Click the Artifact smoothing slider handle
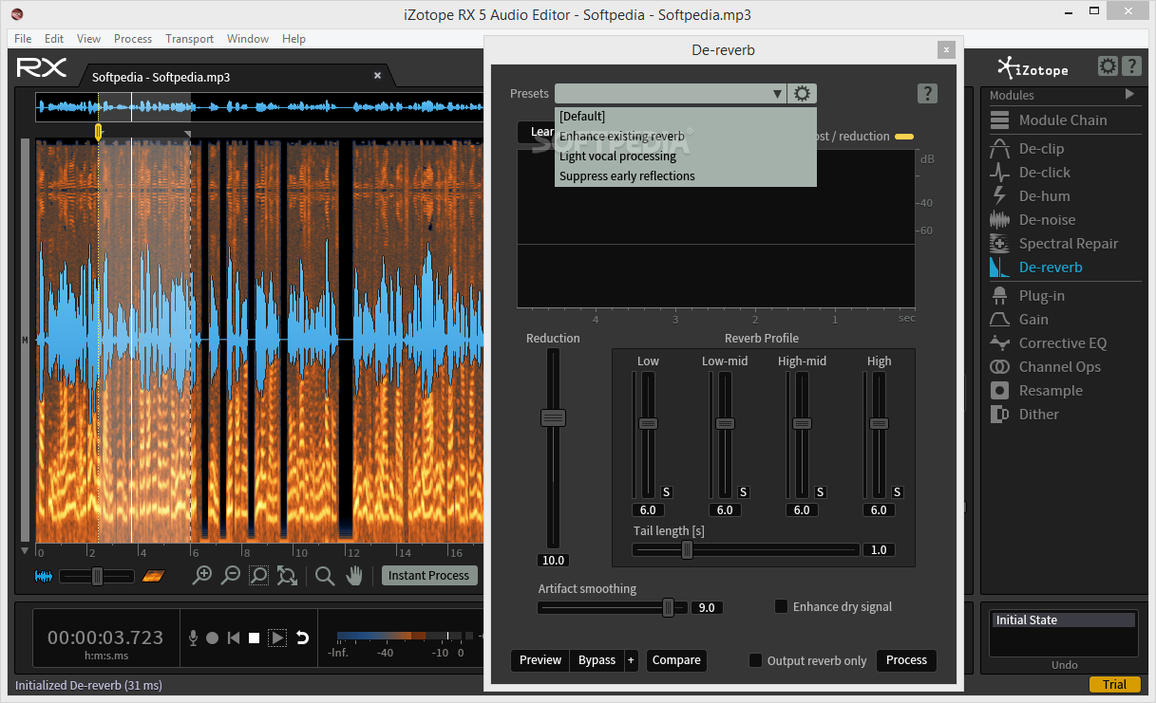The height and width of the screenshot is (703, 1156). click(x=668, y=607)
